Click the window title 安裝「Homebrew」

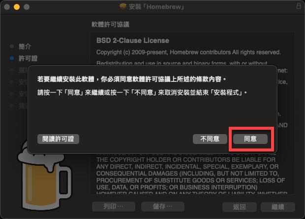pos(156,7)
